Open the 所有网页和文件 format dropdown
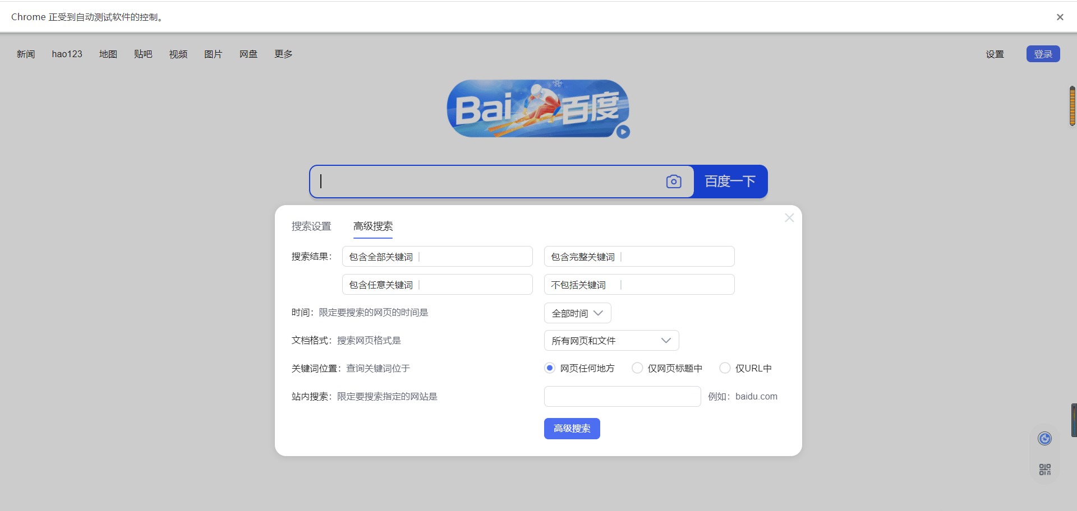Image resolution: width=1077 pixels, height=511 pixels. coord(611,341)
